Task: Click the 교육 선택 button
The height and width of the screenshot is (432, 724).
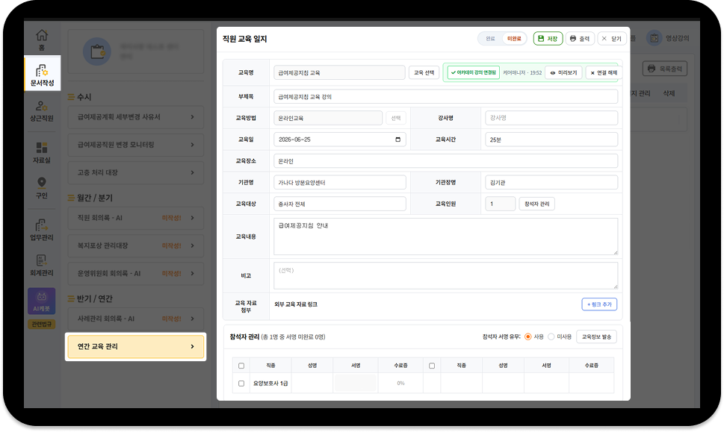Action: pos(424,73)
